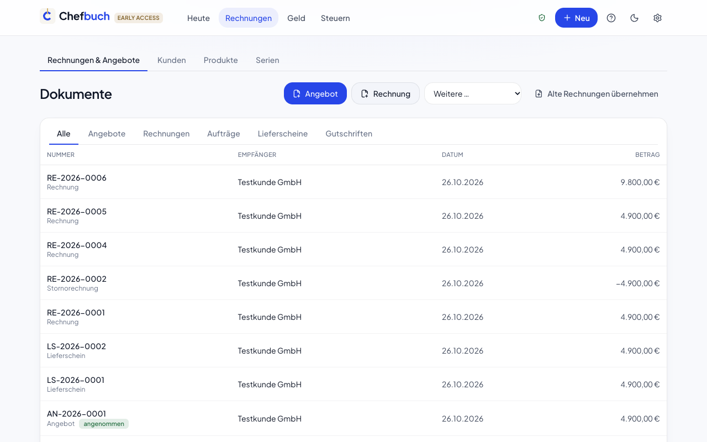Switch to the Produkte tab
The height and width of the screenshot is (442, 707).
tap(221, 60)
